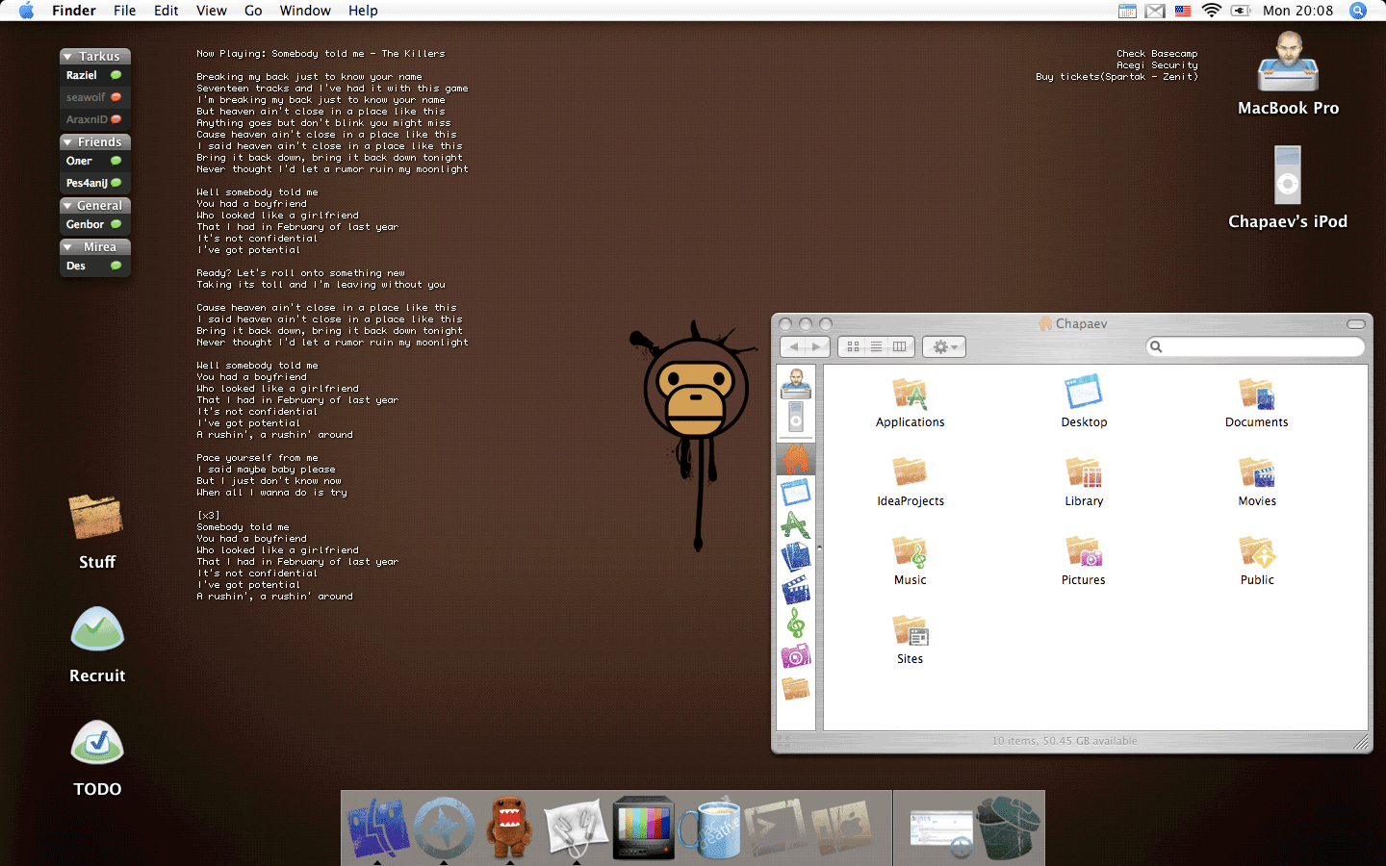Open the US flag input menu

(1183, 11)
